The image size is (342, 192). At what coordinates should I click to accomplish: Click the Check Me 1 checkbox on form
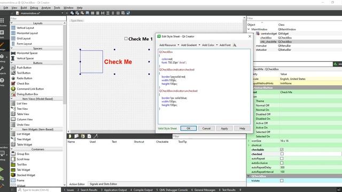(126, 39)
